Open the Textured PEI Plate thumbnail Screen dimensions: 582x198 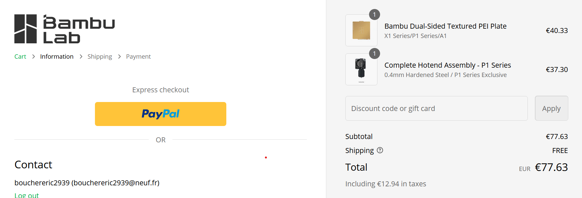coord(361,30)
